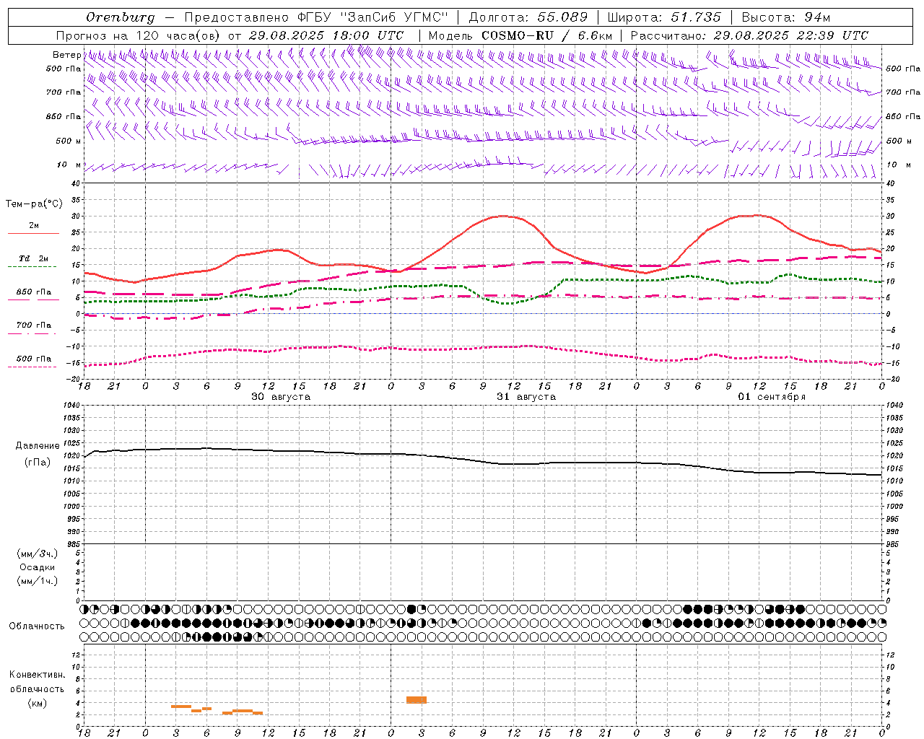Click the Тем-ра(°C) axis title
Image resolution: width=924 pixels, height=739 pixels.
pyautogui.click(x=34, y=204)
